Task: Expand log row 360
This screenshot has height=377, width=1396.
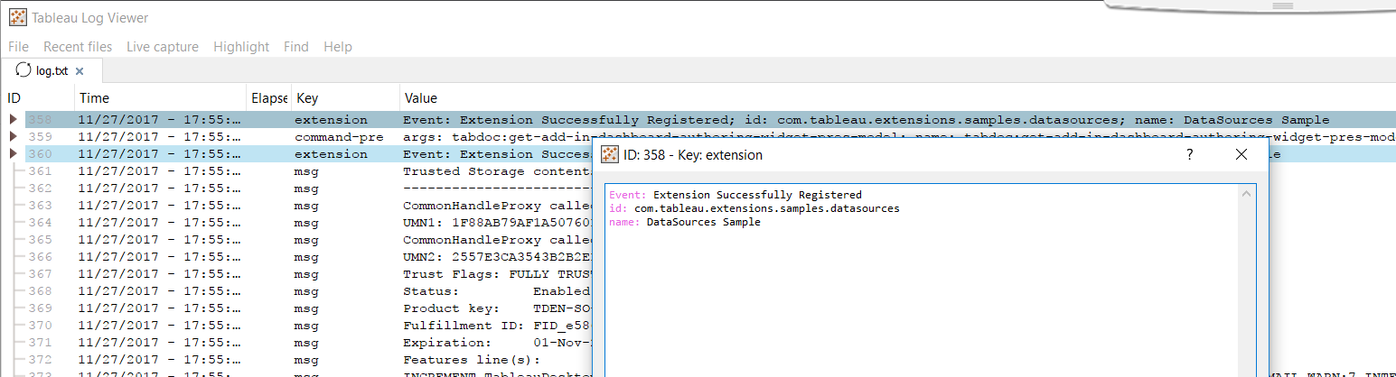Action: pyautogui.click(x=13, y=154)
